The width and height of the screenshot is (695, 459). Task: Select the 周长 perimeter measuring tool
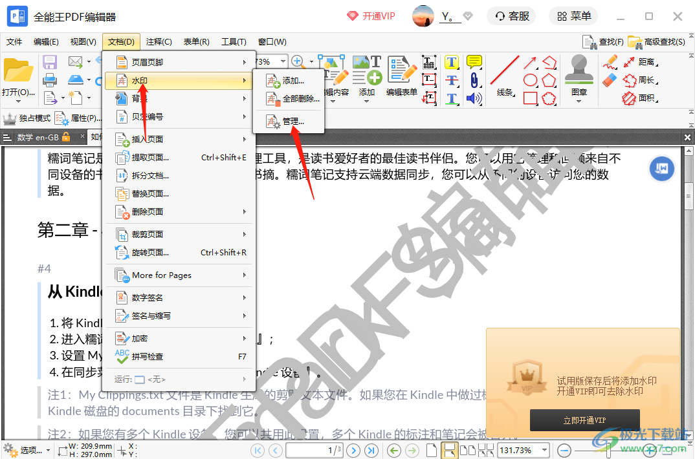(640, 80)
